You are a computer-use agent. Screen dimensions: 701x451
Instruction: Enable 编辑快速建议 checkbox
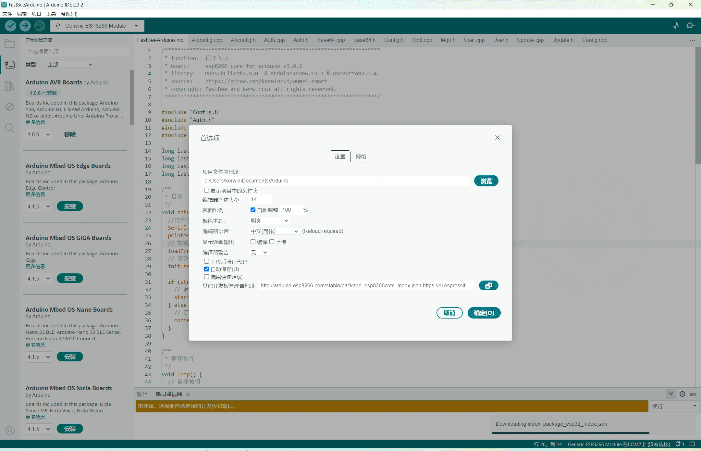(206, 277)
